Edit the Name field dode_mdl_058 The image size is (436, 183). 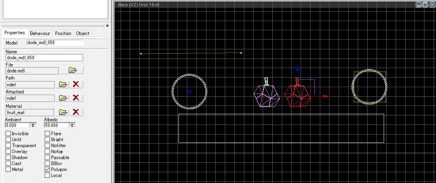(44, 58)
